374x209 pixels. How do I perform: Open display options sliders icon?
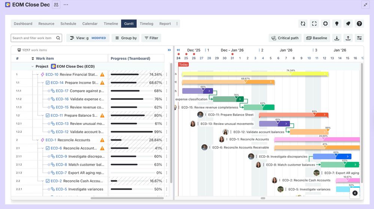pos(359,38)
